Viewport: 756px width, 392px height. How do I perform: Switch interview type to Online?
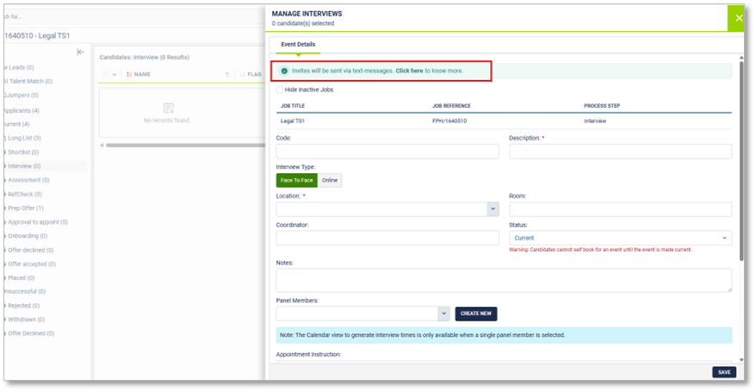(x=330, y=180)
